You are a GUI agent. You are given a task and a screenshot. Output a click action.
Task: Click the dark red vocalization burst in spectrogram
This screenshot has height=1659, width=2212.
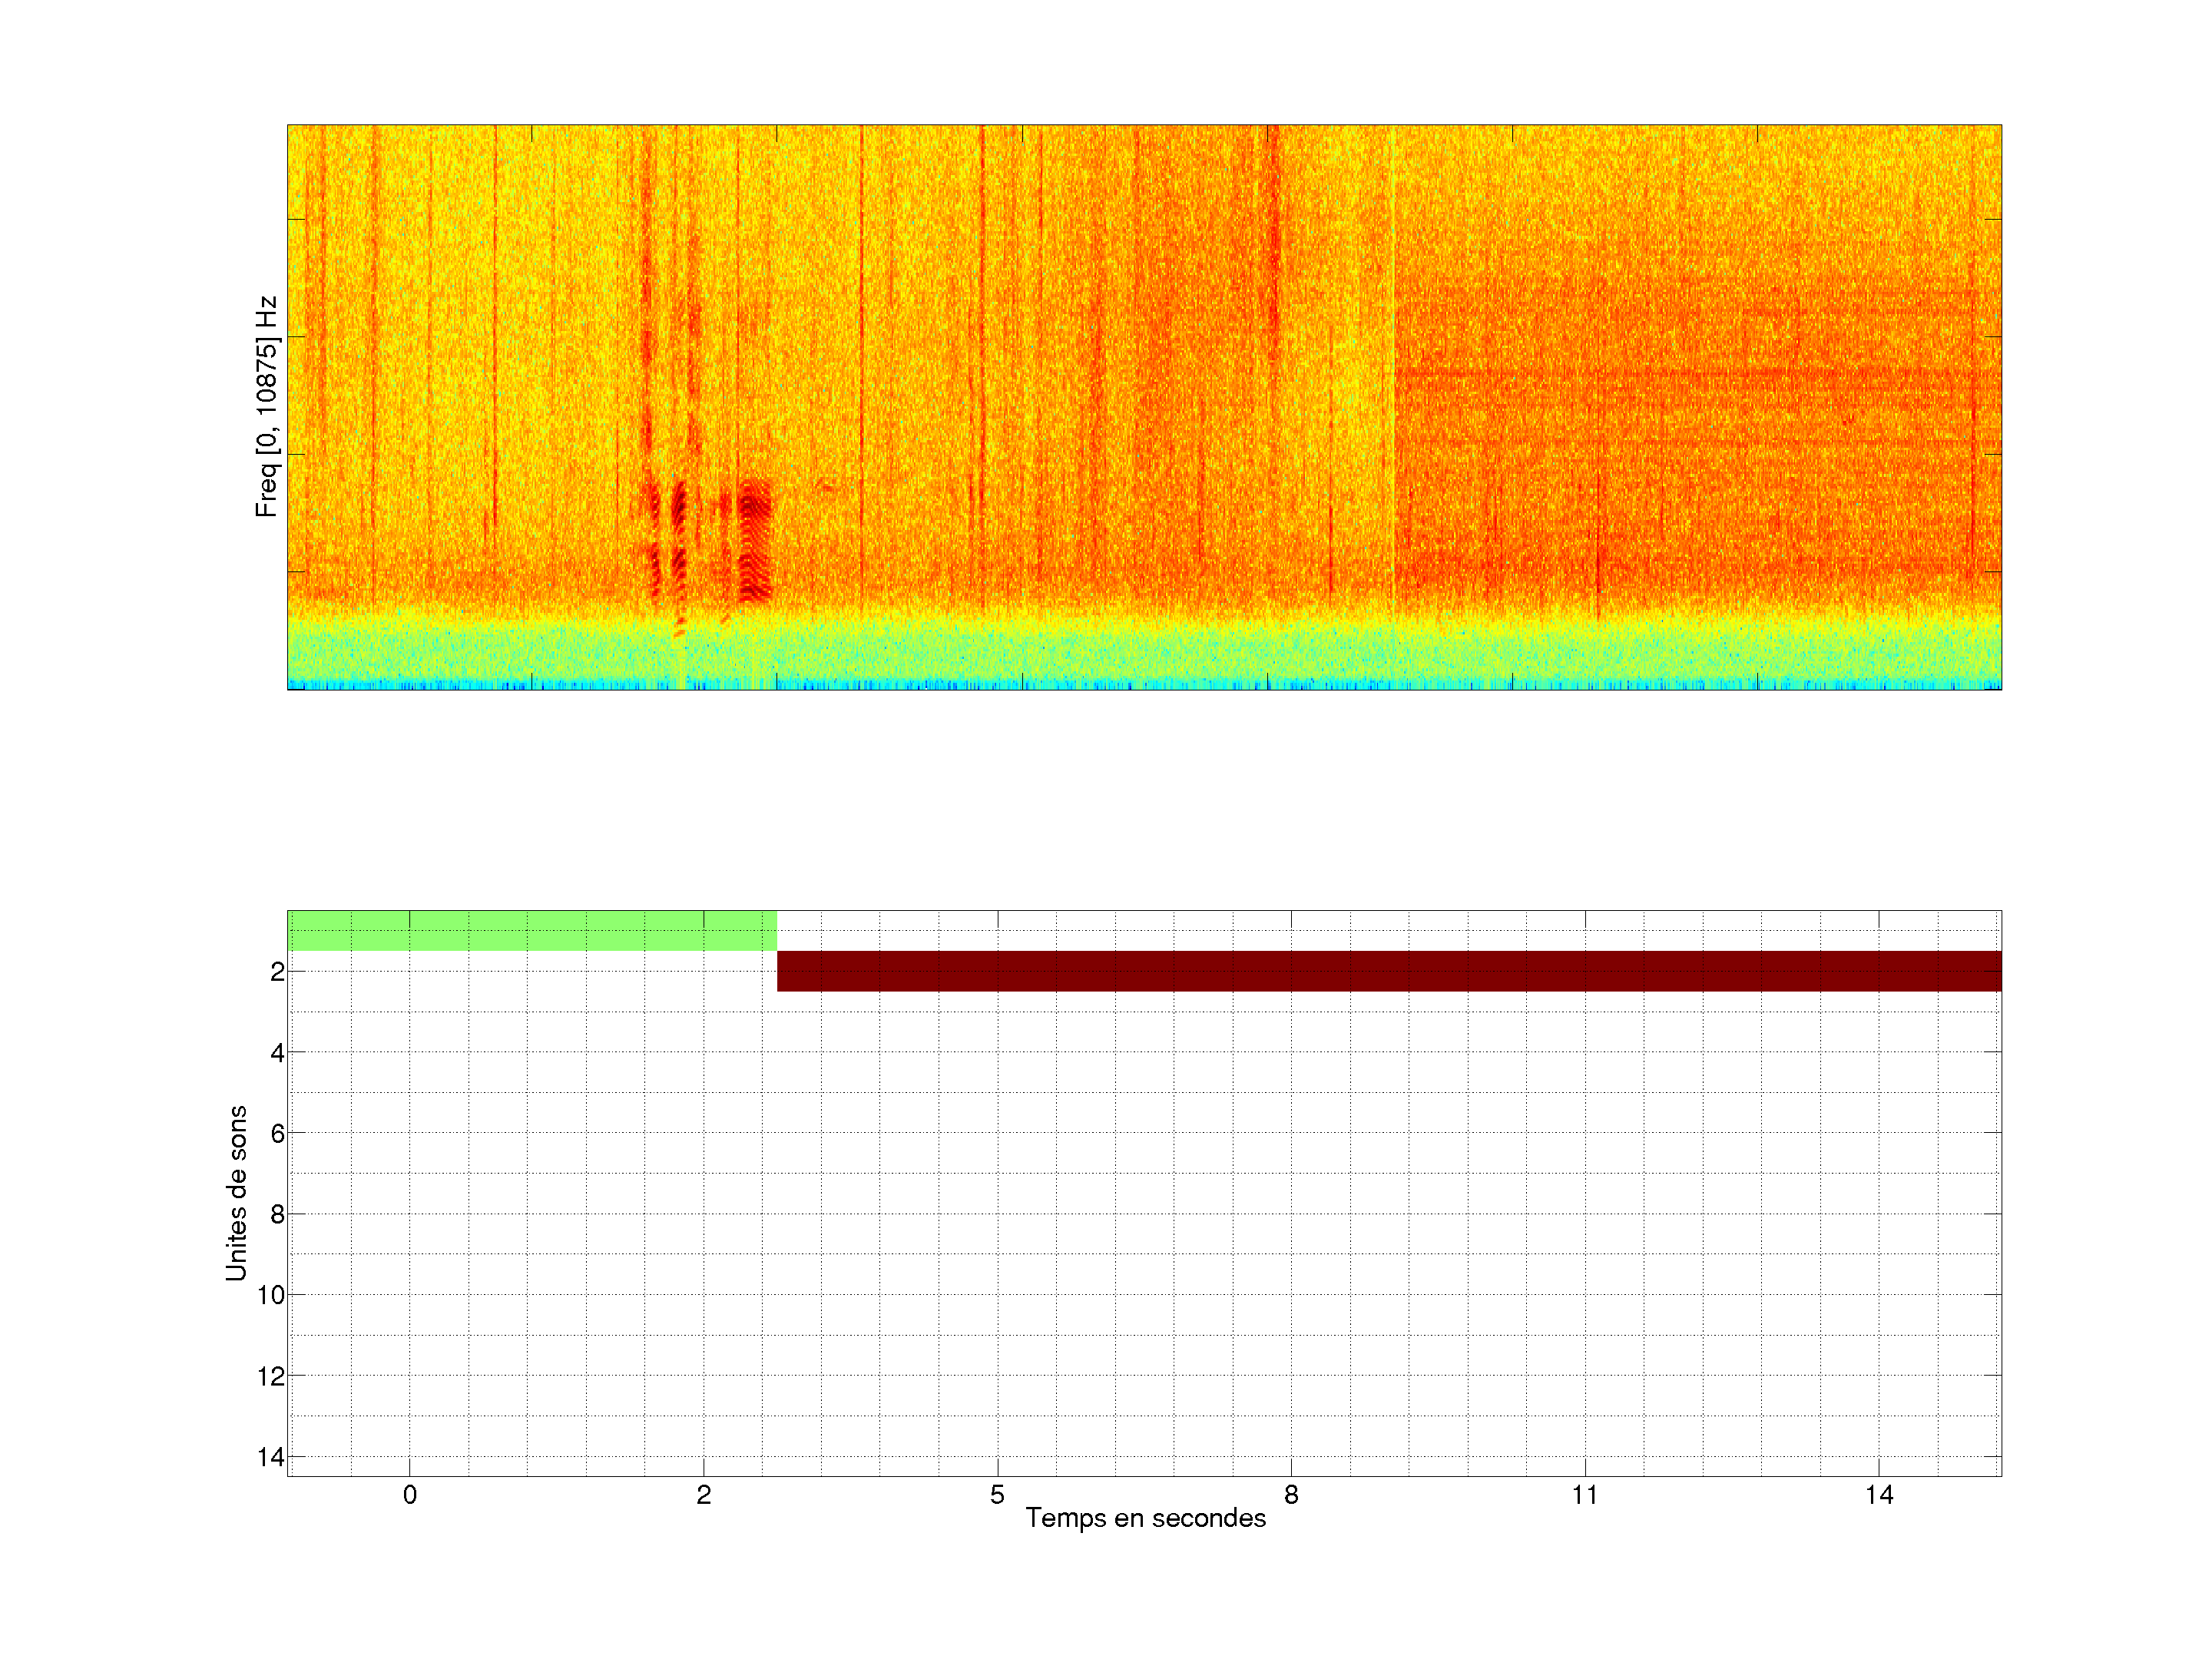click(x=755, y=540)
